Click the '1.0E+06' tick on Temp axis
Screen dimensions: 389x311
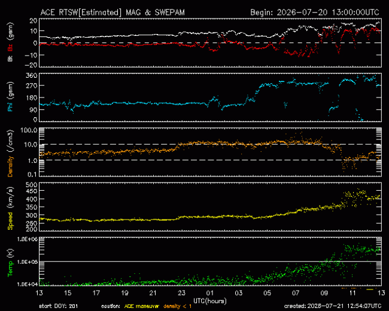click(x=28, y=239)
